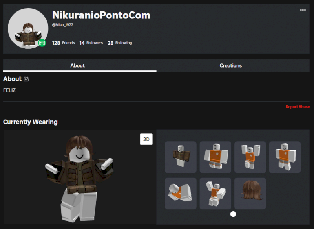Open the profile avatar headshot picture
The image size is (314, 229).
(x=28, y=28)
